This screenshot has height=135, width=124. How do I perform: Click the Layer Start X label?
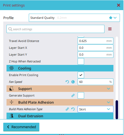pos(18,48)
